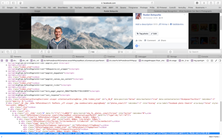Switch to the Console tab
222x139 pixels.
pyautogui.click(x=203, y=56)
